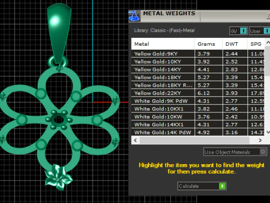Click the vertical scrollbar down arrow
This screenshot has width=270, height=203.
268,133
